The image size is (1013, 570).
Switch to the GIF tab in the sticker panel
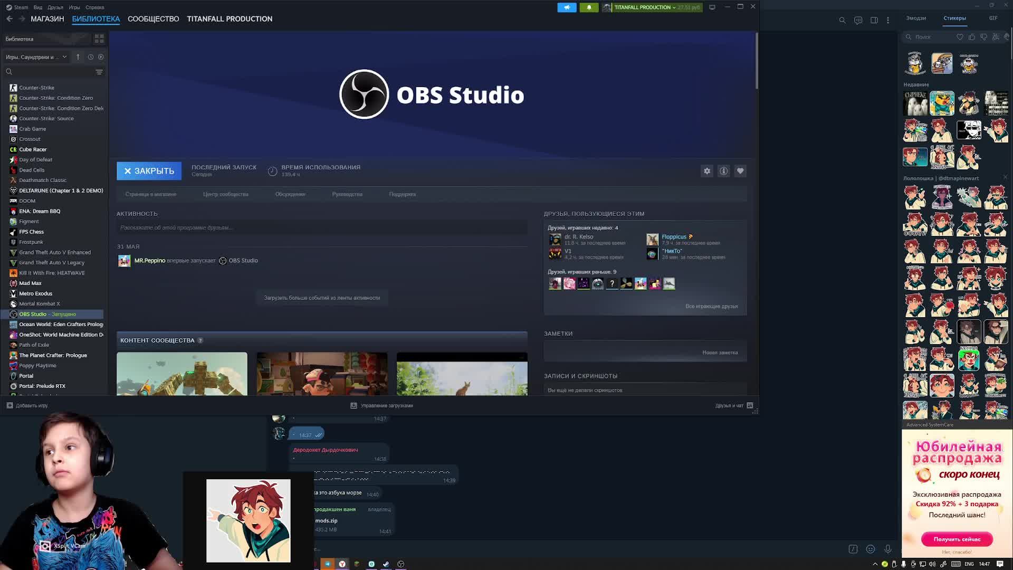point(993,18)
